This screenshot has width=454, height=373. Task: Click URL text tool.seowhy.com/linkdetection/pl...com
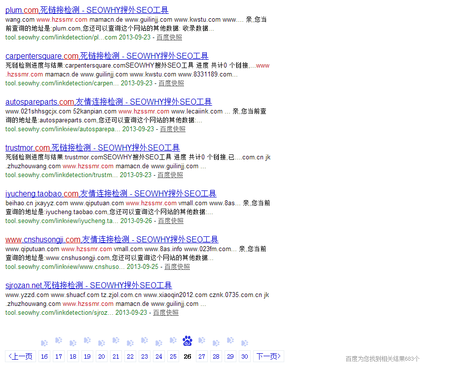click(61, 37)
